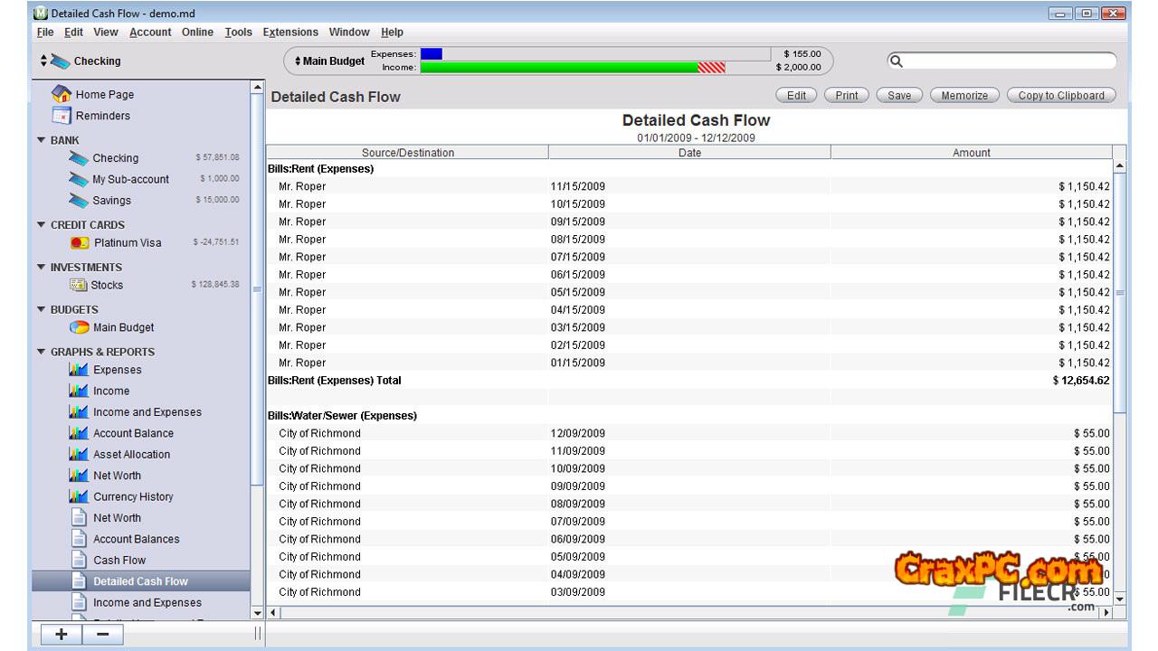Click the Home Page house icon
1158x651 pixels.
click(x=62, y=94)
